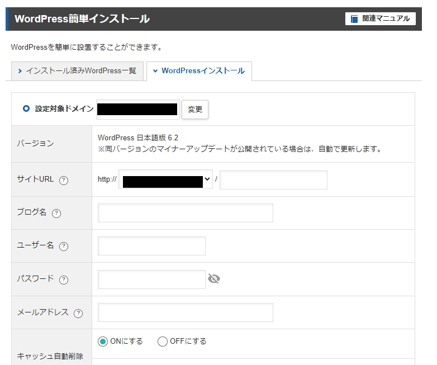Viewport: 437px width, 365px height.
Task: Open help icon next to サイトURL
Action: pyautogui.click(x=64, y=180)
